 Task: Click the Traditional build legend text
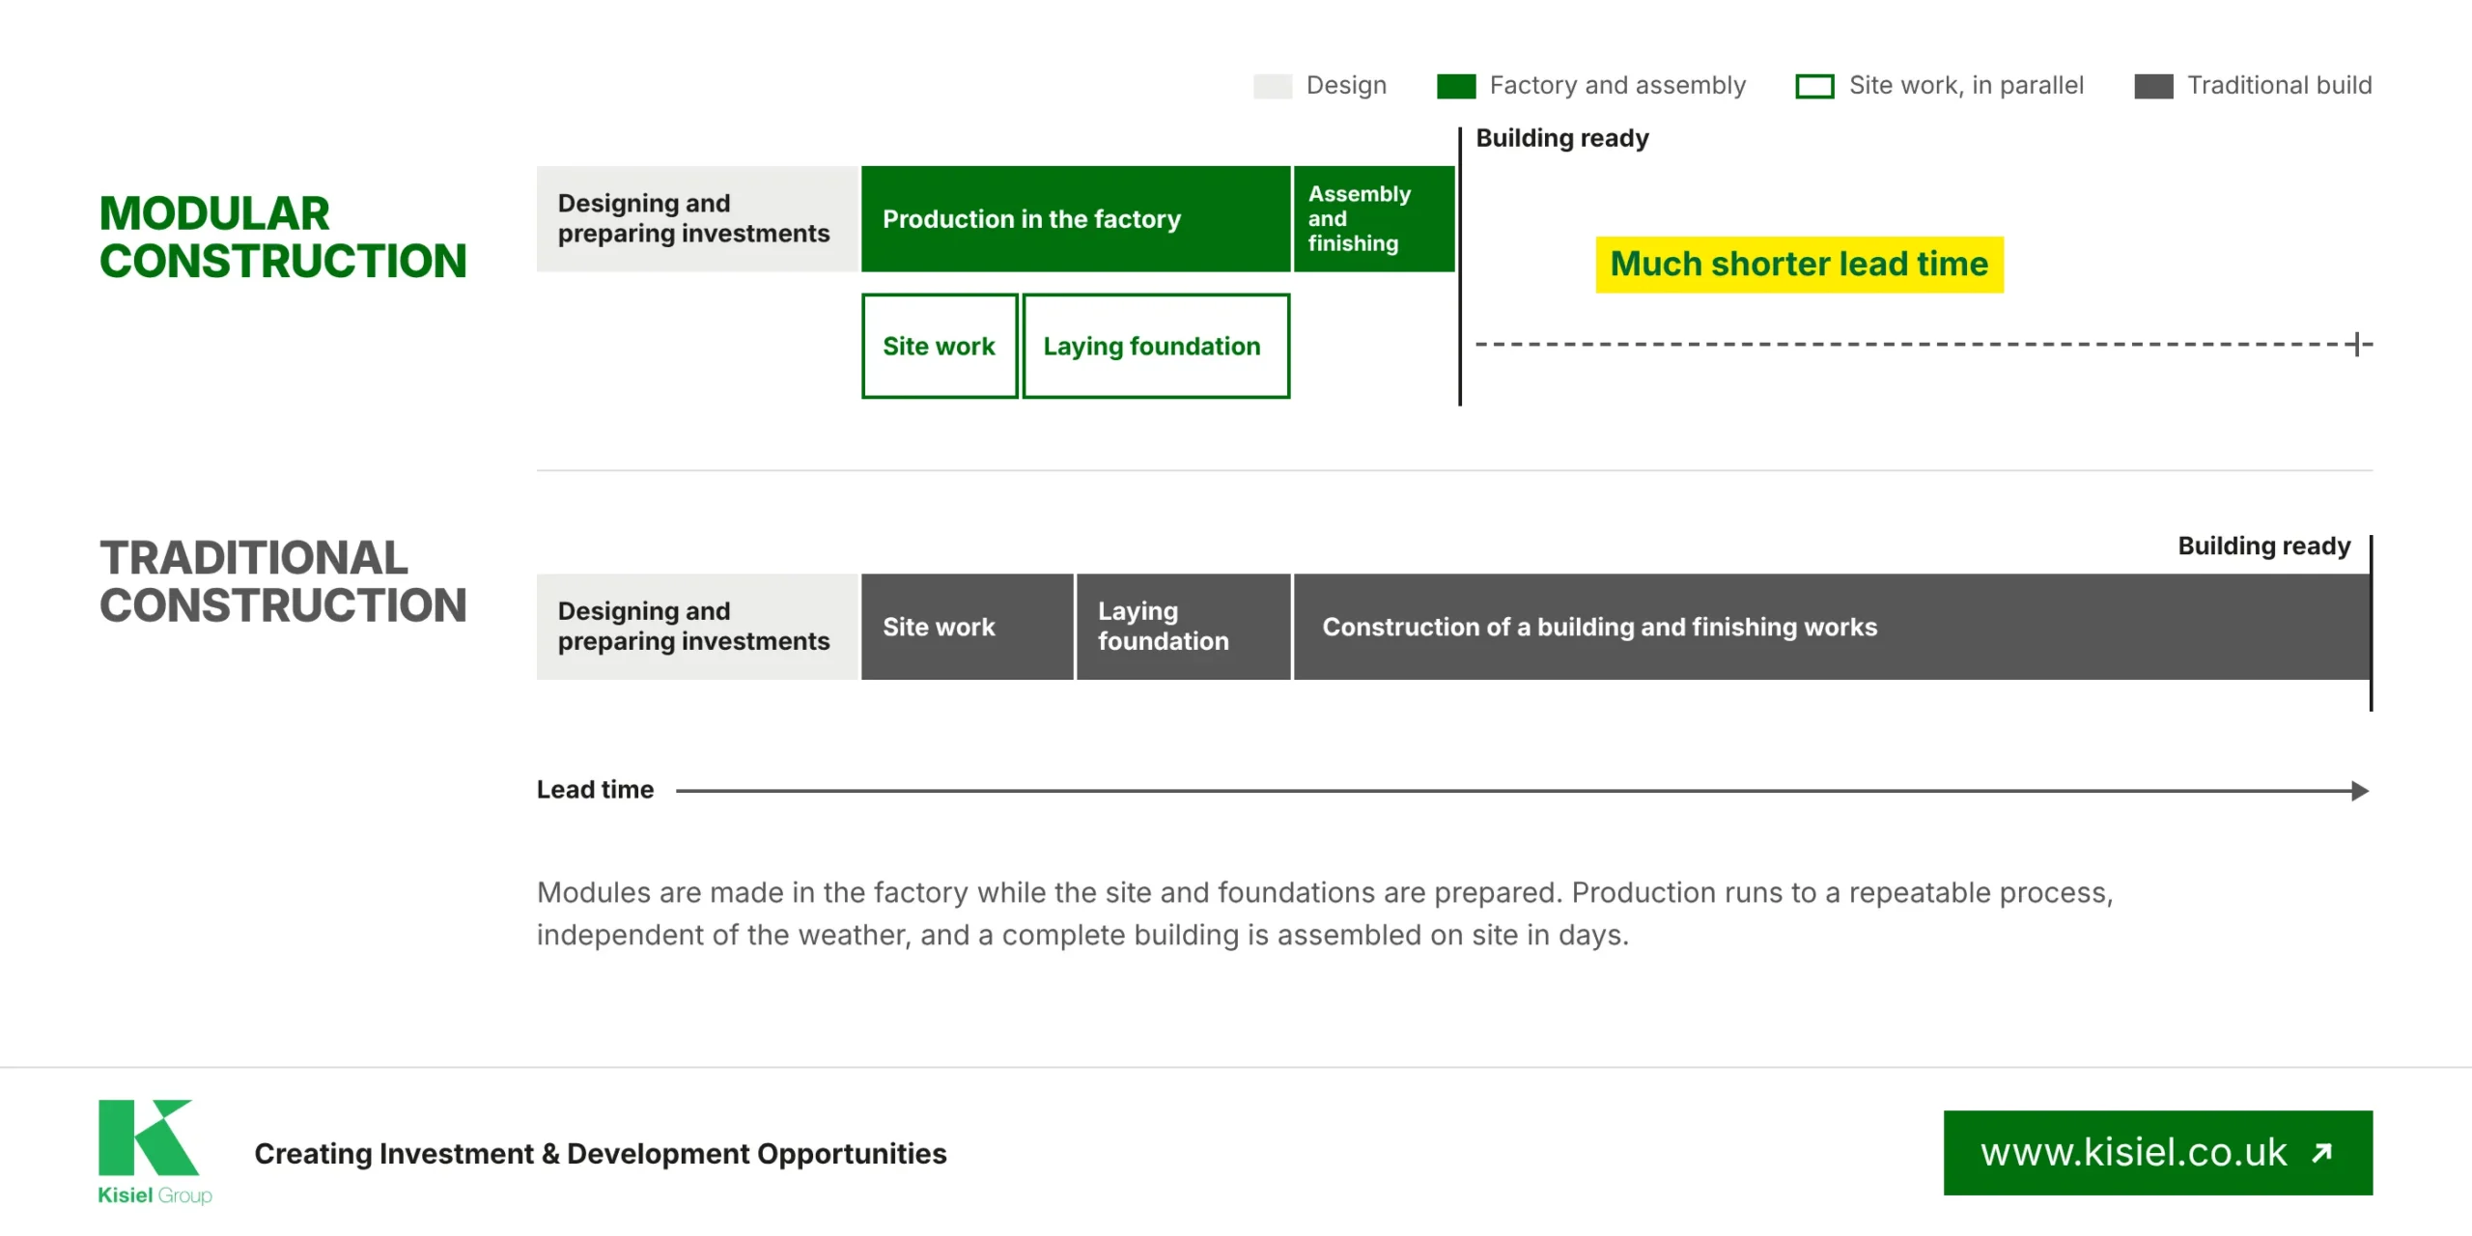coord(2279,86)
